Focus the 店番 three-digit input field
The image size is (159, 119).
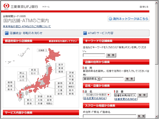point(125,95)
